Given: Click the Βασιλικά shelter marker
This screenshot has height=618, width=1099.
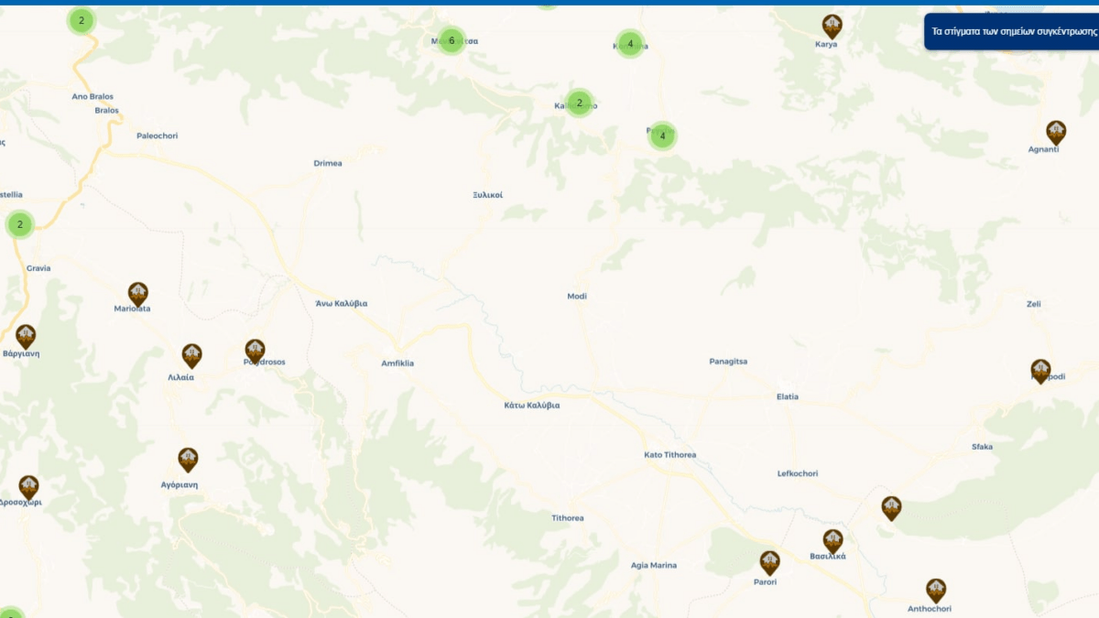Looking at the screenshot, I should coord(832,540).
